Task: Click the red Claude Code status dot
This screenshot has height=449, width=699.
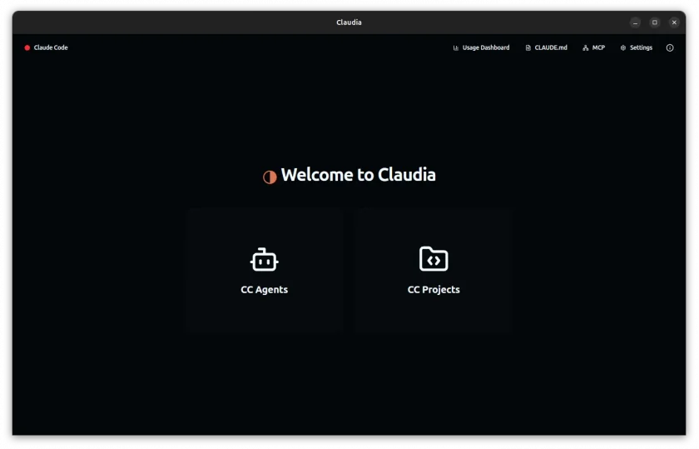Action: point(27,47)
